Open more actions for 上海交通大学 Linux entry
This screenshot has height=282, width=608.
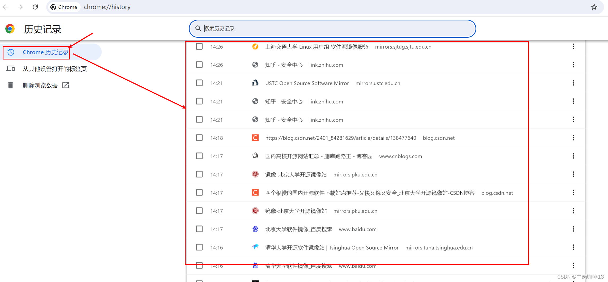[573, 46]
